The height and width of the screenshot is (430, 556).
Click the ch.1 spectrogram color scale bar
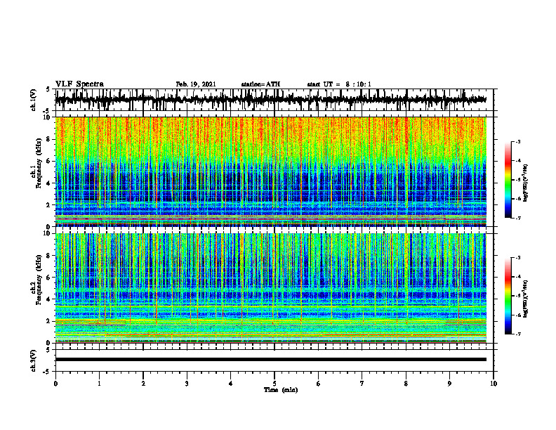coord(508,180)
